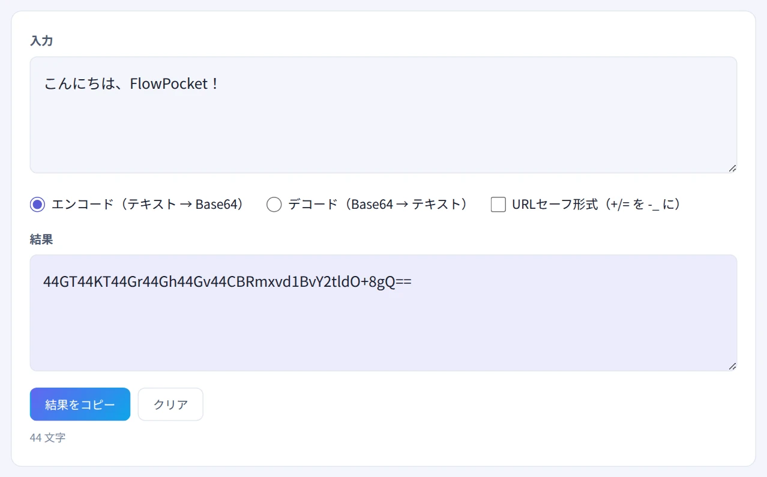Grab the 結果 textarea resize handle
This screenshot has width=767, height=477.
click(732, 367)
